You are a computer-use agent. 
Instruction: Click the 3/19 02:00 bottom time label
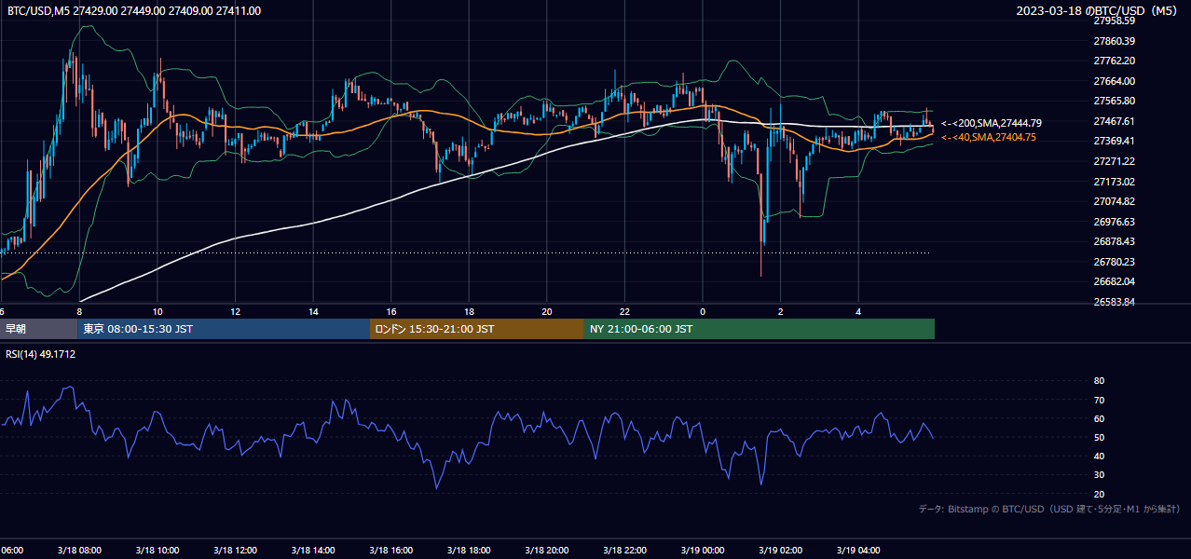(780, 551)
